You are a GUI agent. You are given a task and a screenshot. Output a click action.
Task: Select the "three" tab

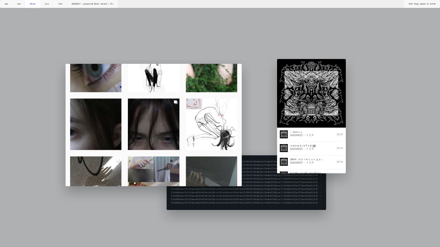point(33,4)
